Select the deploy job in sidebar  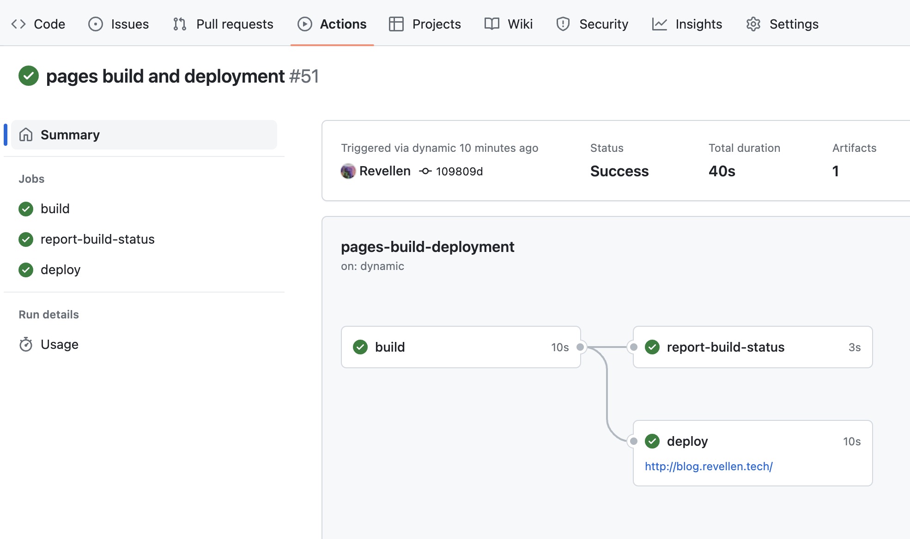point(61,269)
